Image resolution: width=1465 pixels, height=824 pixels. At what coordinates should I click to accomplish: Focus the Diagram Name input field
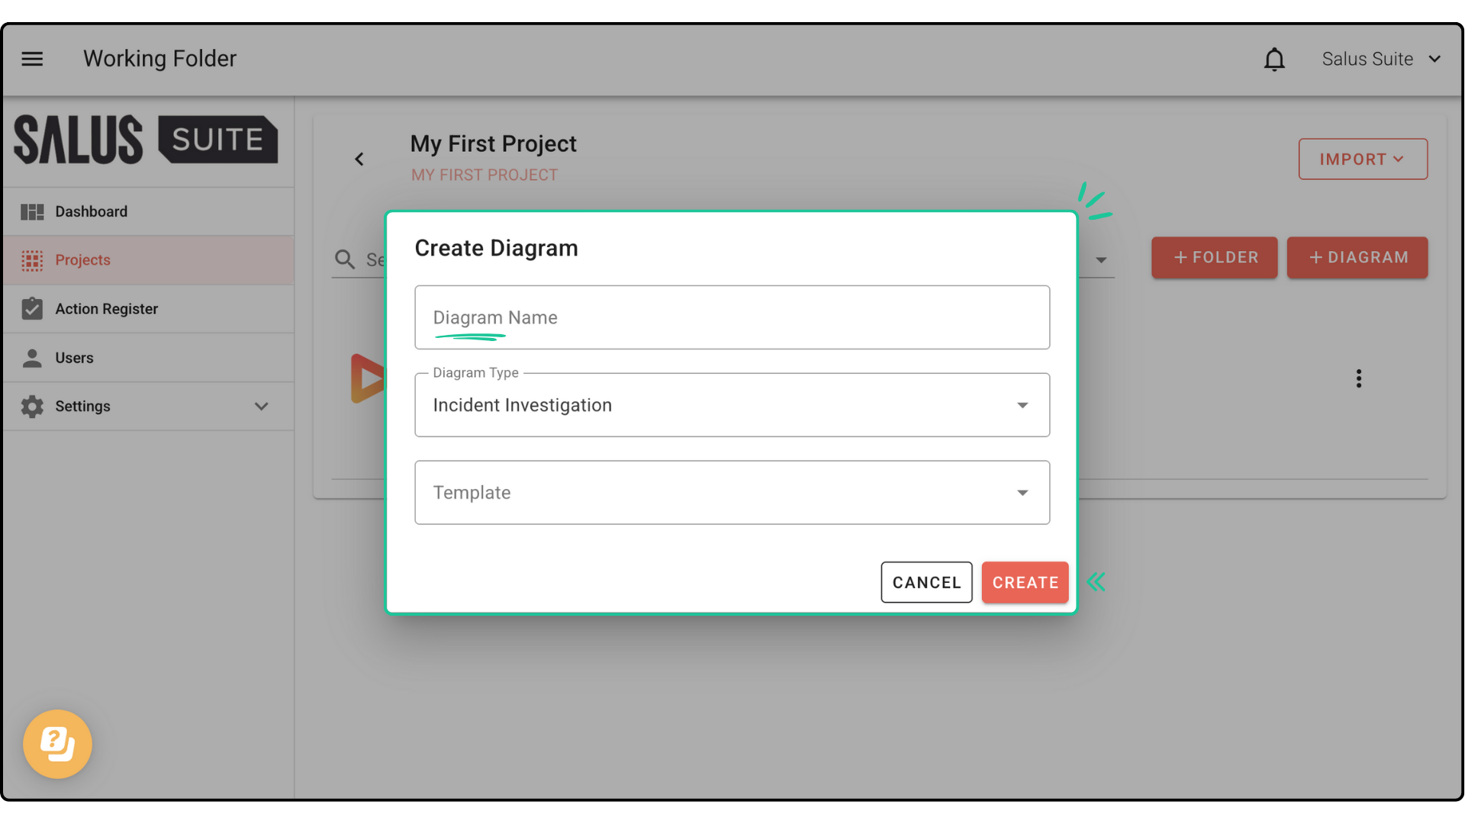coord(731,317)
